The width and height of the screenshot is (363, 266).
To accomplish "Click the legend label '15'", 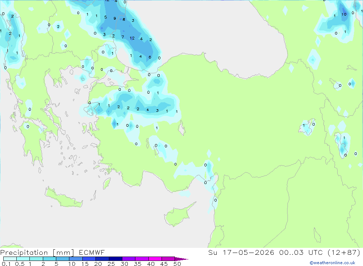I will click(x=85, y=264).
